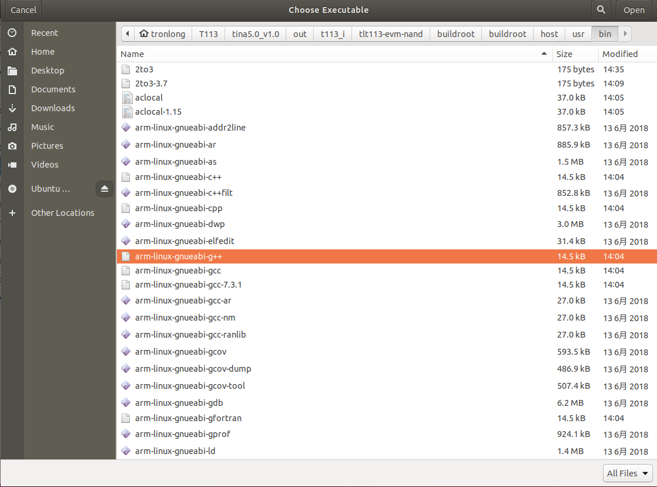Click the add bookmark plus icon
Image resolution: width=657 pixels, height=487 pixels.
[x=12, y=212]
